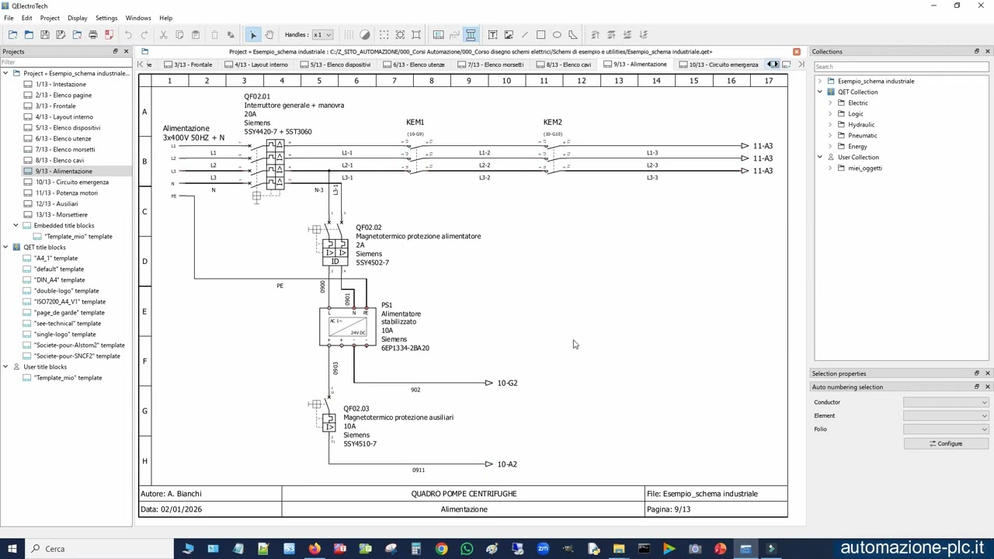Click the red Export to PDF icon
Viewport: 994px width, 559px height.
(x=109, y=34)
